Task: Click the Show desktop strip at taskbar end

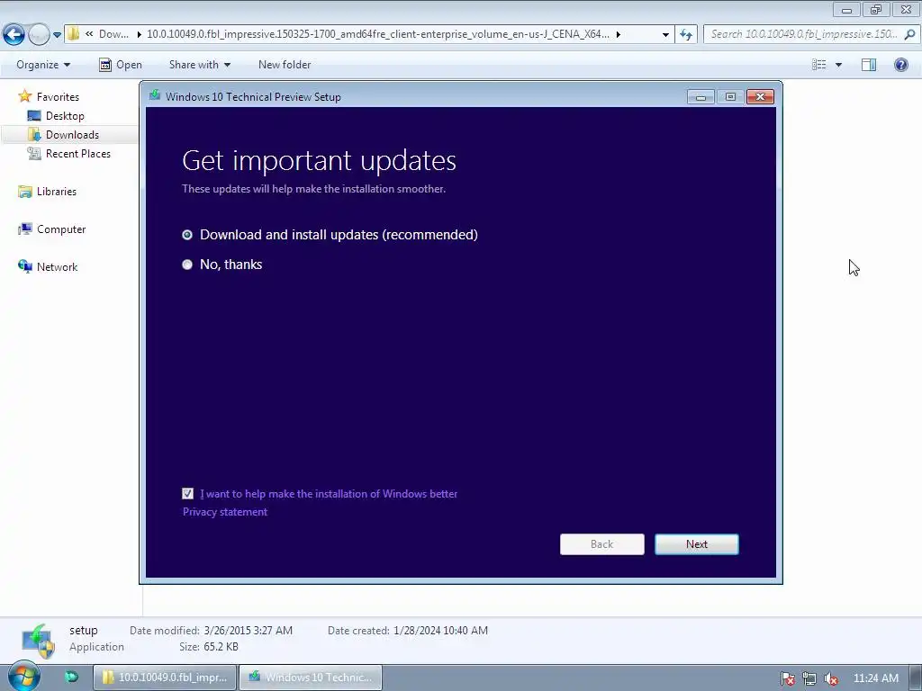Action: pos(916,678)
